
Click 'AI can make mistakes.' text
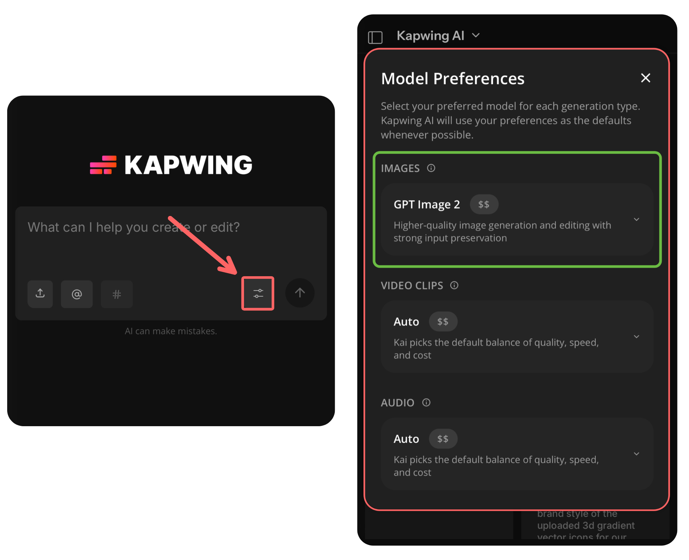[x=171, y=331]
